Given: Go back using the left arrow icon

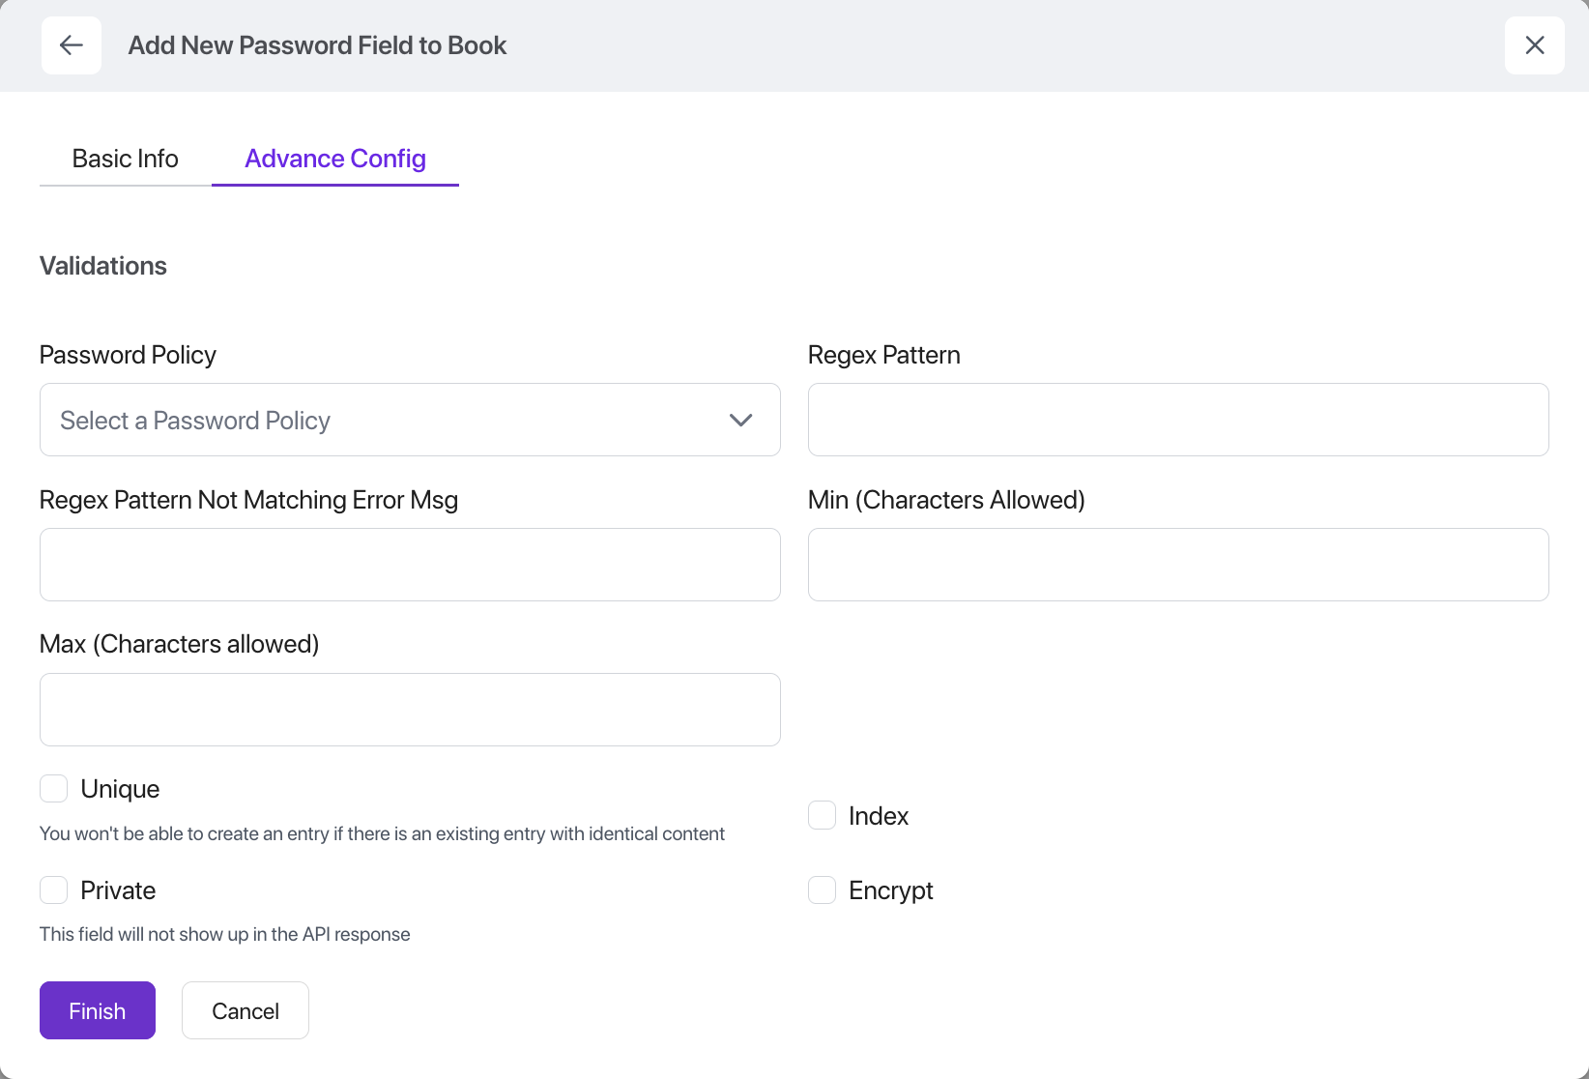Looking at the screenshot, I should pyautogui.click(x=72, y=45).
